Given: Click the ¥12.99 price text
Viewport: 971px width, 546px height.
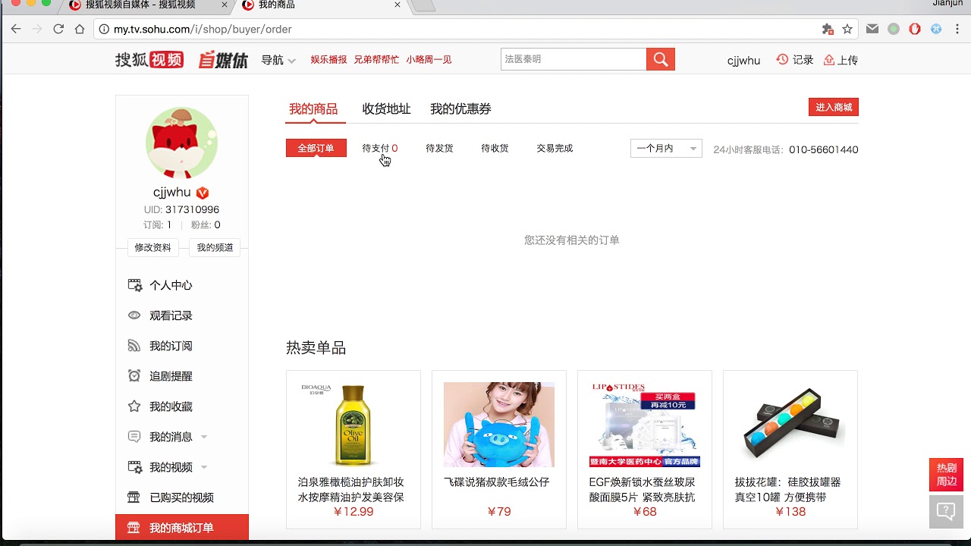Looking at the screenshot, I should [x=354, y=512].
